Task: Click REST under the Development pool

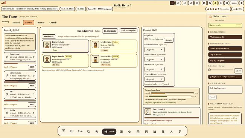Action: (x=32, y=67)
